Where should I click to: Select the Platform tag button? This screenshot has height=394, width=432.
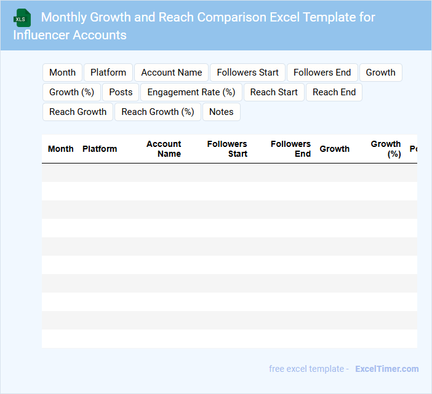pyautogui.click(x=108, y=73)
